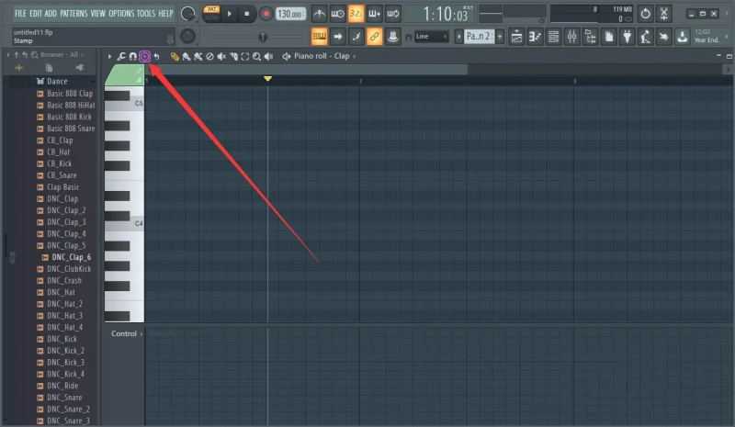Open the EDIT menu
The height and width of the screenshot is (427, 735).
click(36, 14)
